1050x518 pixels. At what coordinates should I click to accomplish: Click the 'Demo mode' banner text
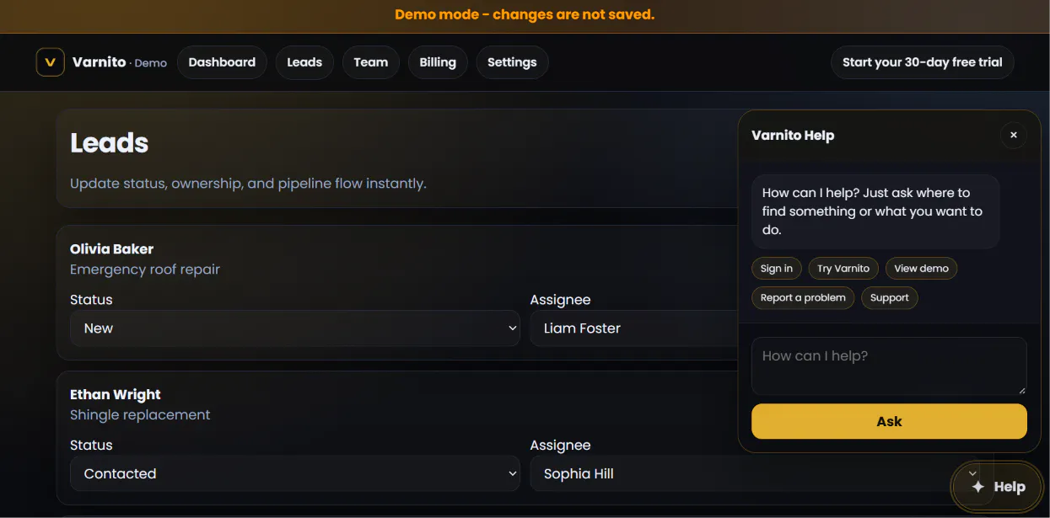click(525, 14)
